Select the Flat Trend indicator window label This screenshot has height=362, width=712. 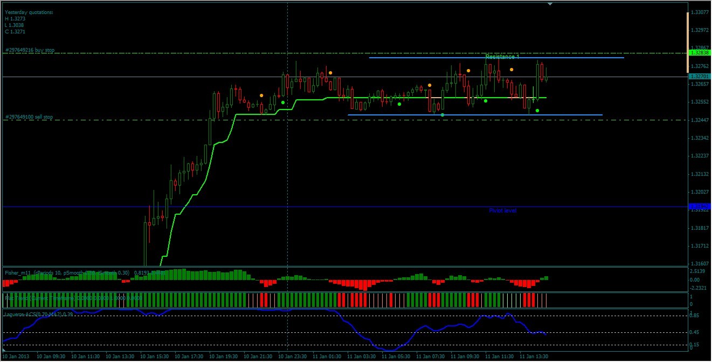click(74, 297)
